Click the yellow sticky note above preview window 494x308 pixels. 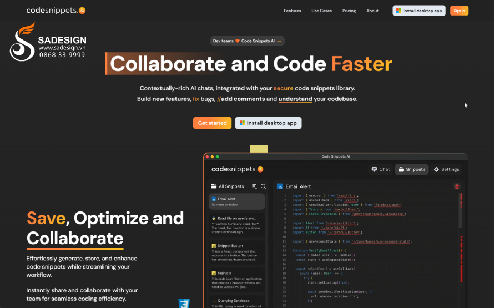click(259, 149)
